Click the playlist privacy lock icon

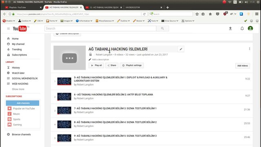[x=91, y=54]
